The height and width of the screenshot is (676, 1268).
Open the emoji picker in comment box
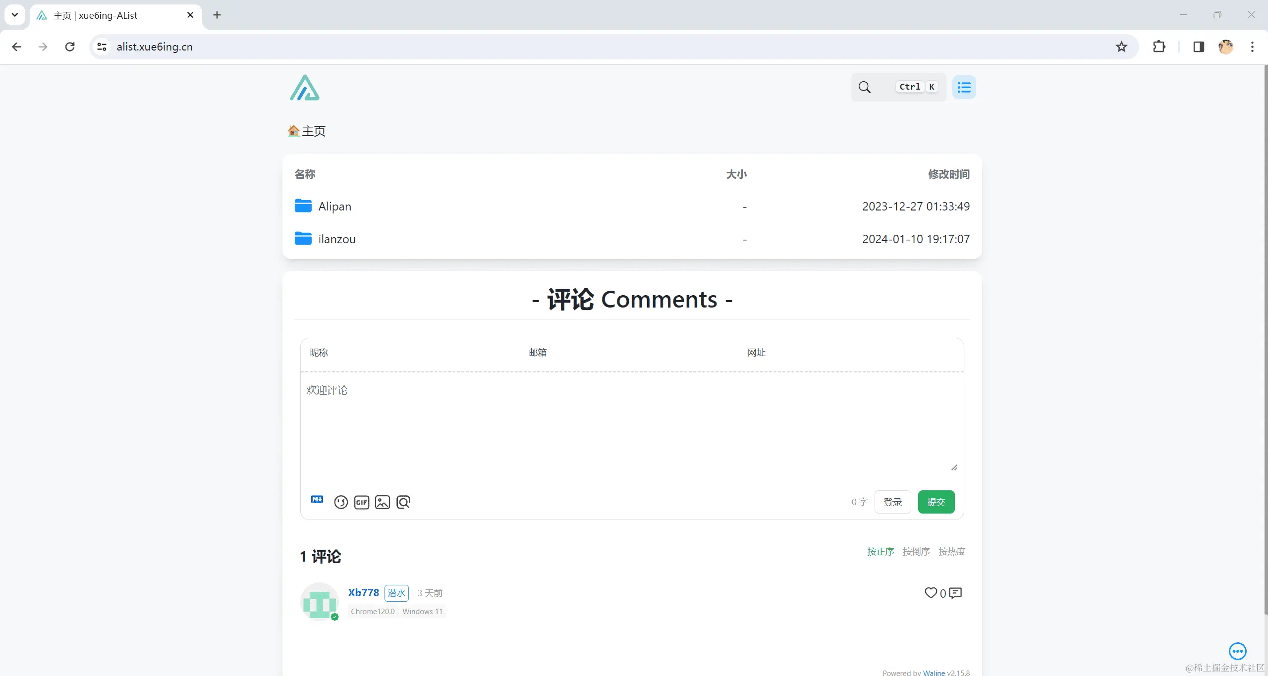point(341,502)
